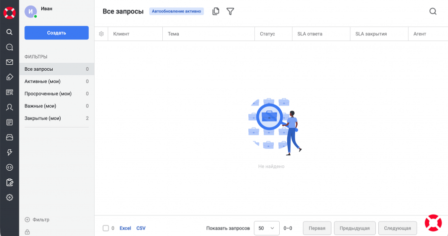Click the search icon at top right

click(433, 11)
